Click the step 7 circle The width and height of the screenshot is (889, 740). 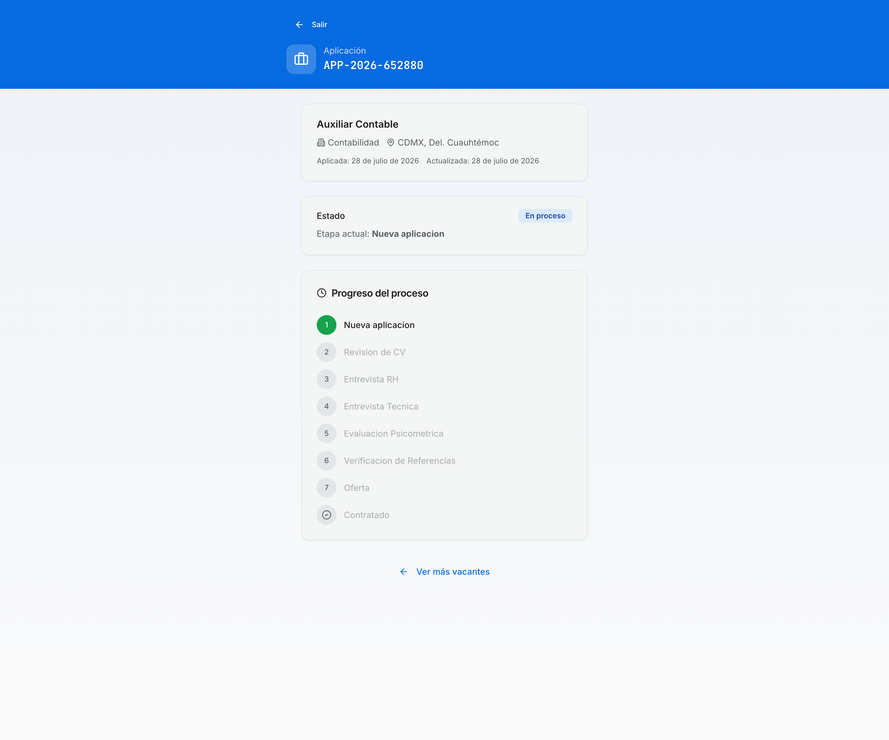click(326, 487)
